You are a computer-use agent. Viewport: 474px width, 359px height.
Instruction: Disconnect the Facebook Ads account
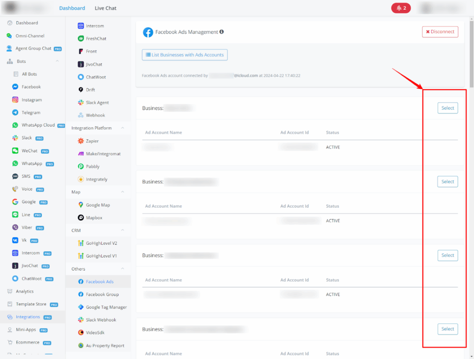pos(440,32)
